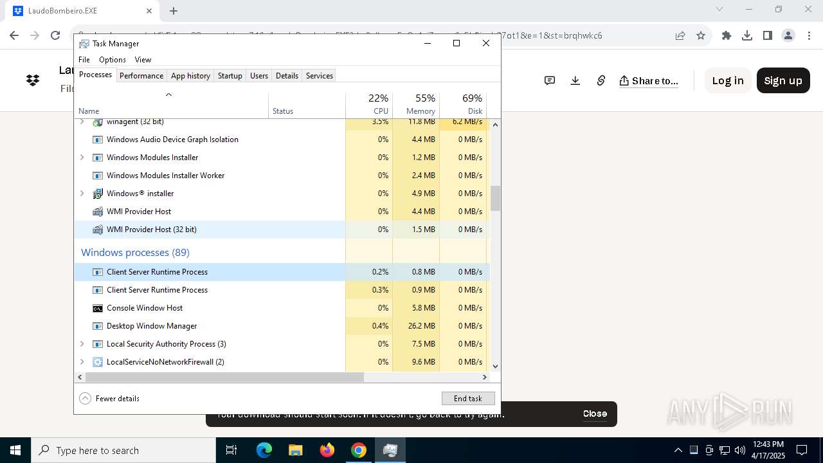The width and height of the screenshot is (823, 463).
Task: Expand the Windows Modules Installer group
Action: pos(82,158)
